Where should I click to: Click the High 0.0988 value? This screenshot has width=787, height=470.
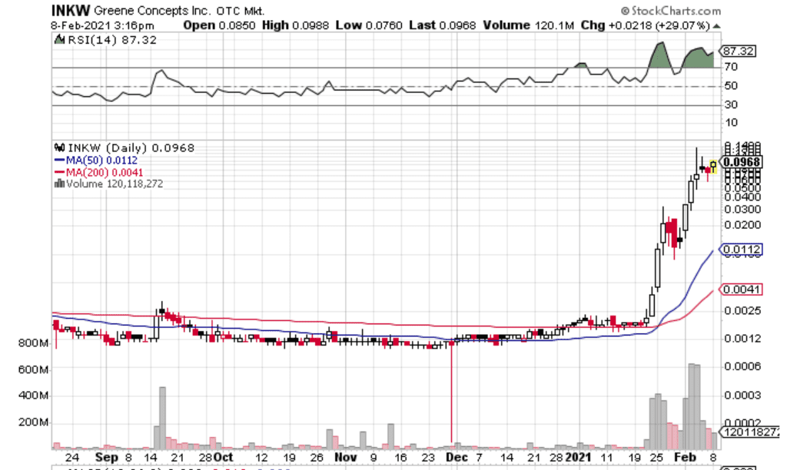296,25
